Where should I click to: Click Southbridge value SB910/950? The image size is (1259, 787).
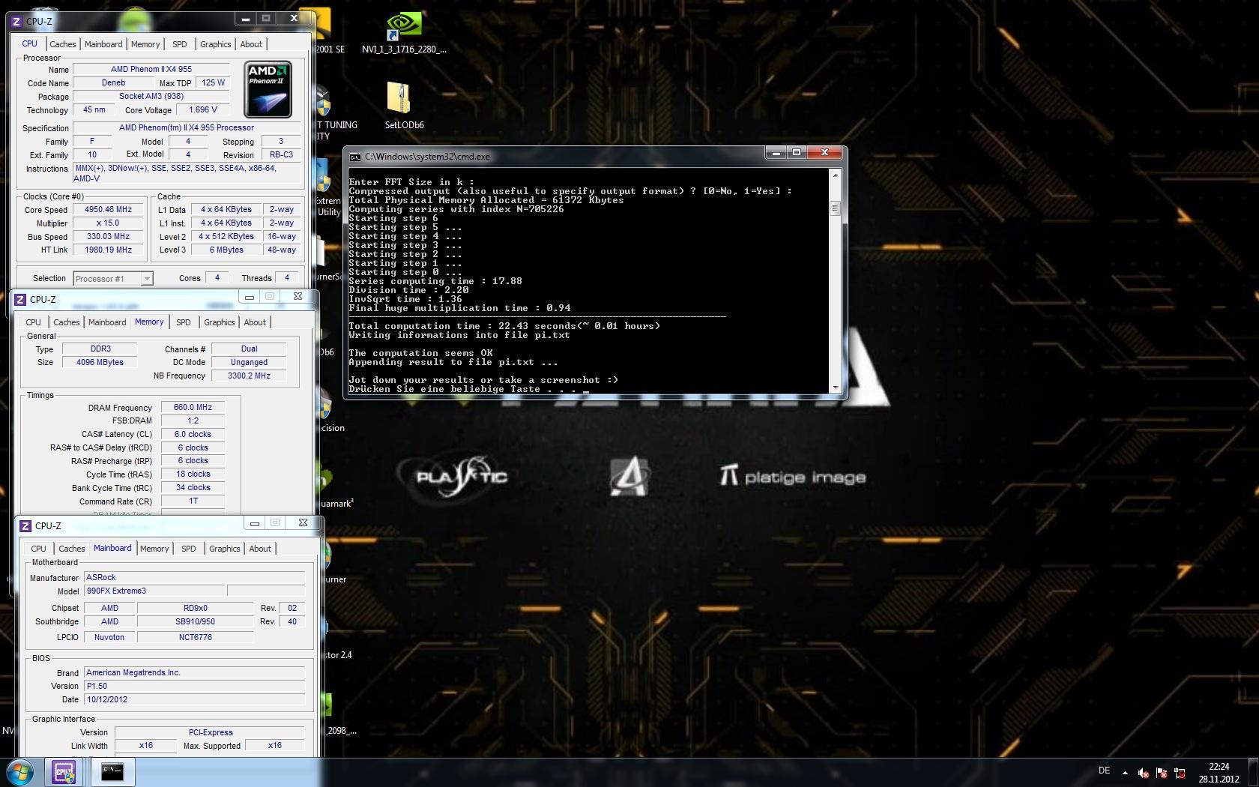pos(195,622)
